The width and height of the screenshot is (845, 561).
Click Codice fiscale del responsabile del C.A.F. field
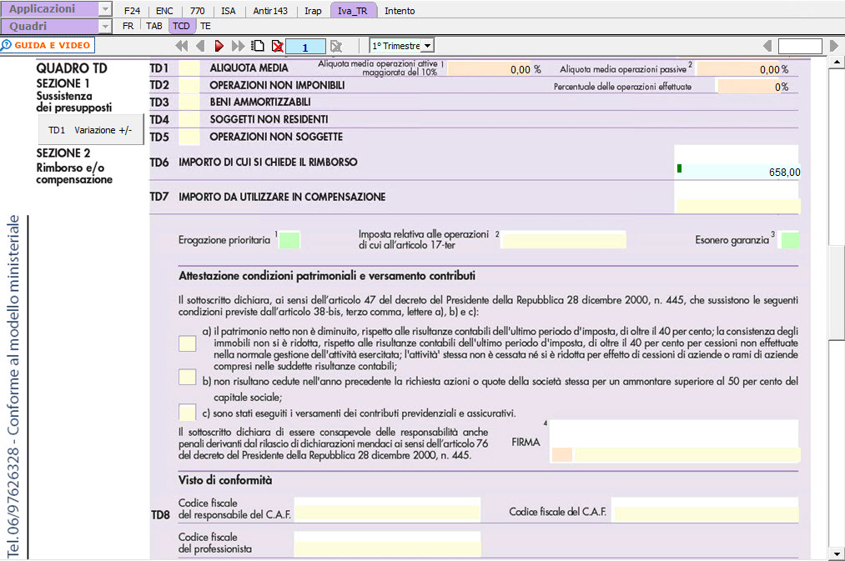click(x=387, y=513)
